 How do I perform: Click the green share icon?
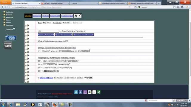point(99,92)
